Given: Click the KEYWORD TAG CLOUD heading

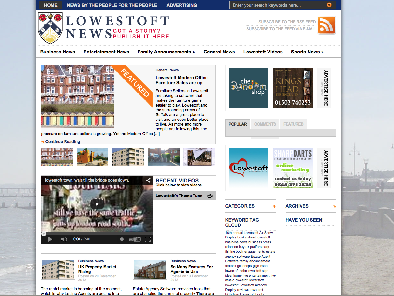Looking at the screenshot, I should pyautogui.click(x=242, y=223).
